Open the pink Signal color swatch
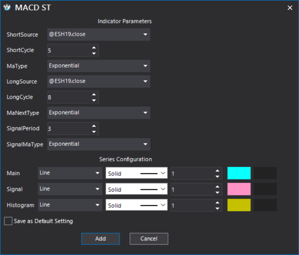 (x=239, y=189)
